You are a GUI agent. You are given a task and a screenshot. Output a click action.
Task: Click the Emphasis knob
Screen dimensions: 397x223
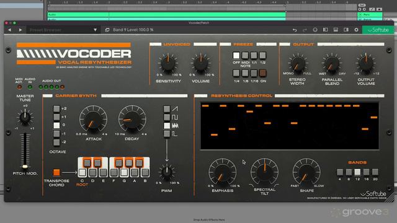pos(222,173)
